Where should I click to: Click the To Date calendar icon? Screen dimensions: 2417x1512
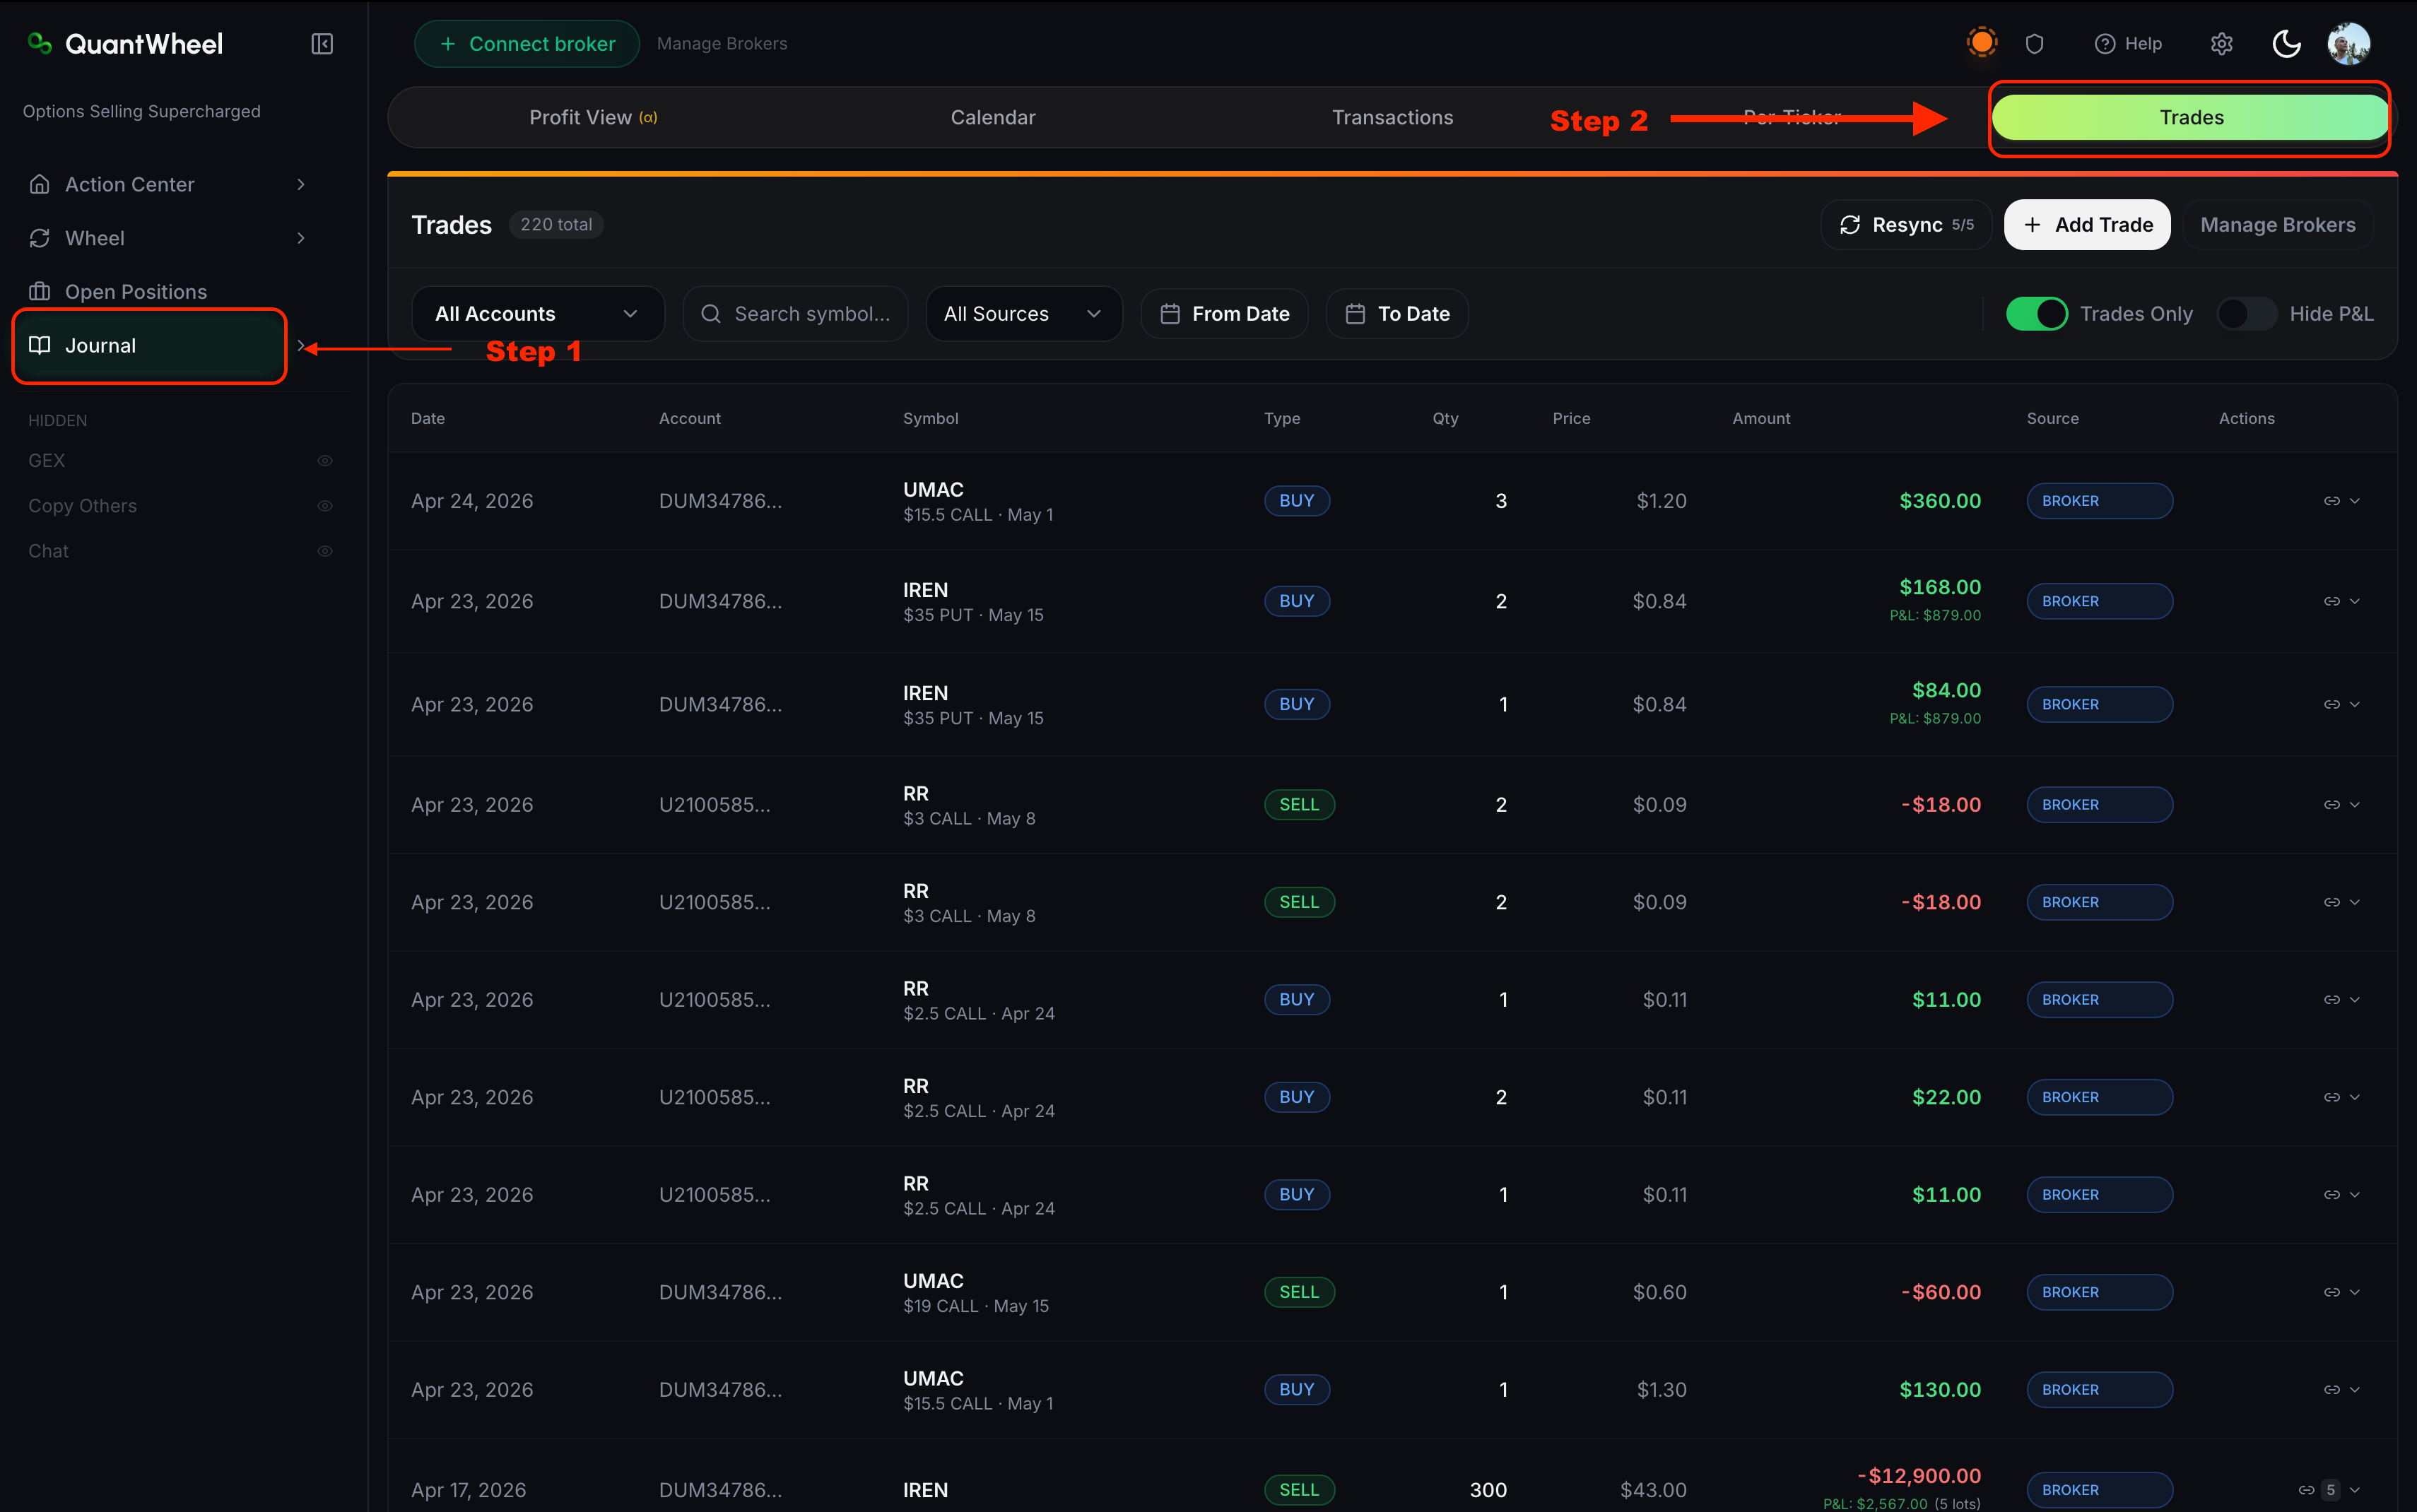click(1355, 314)
